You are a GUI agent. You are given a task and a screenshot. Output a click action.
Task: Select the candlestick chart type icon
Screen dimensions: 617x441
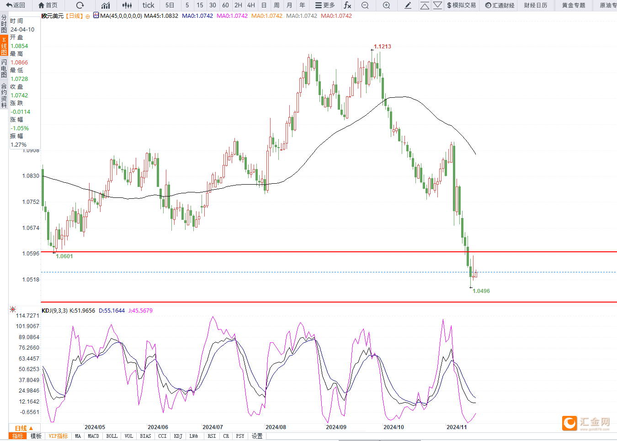click(127, 5)
